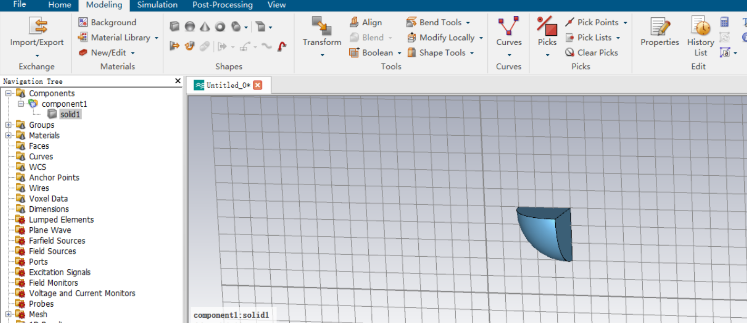Select Farfield Sources in the tree
Viewport: 747px width, 323px height.
pyautogui.click(x=57, y=240)
